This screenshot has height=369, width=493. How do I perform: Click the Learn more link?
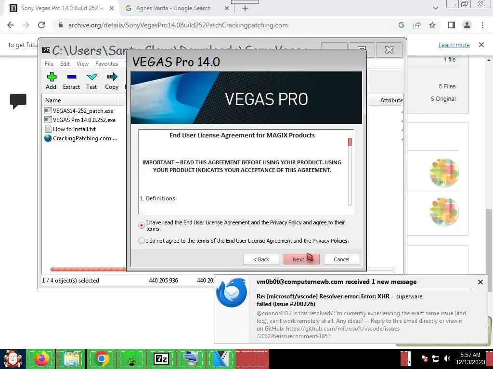[x=454, y=45]
